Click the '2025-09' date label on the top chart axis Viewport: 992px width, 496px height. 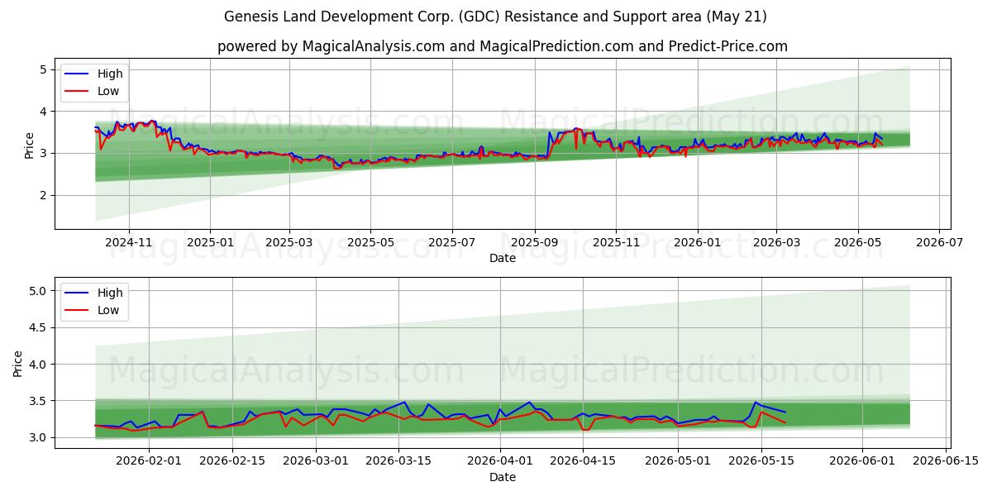pyautogui.click(x=534, y=243)
